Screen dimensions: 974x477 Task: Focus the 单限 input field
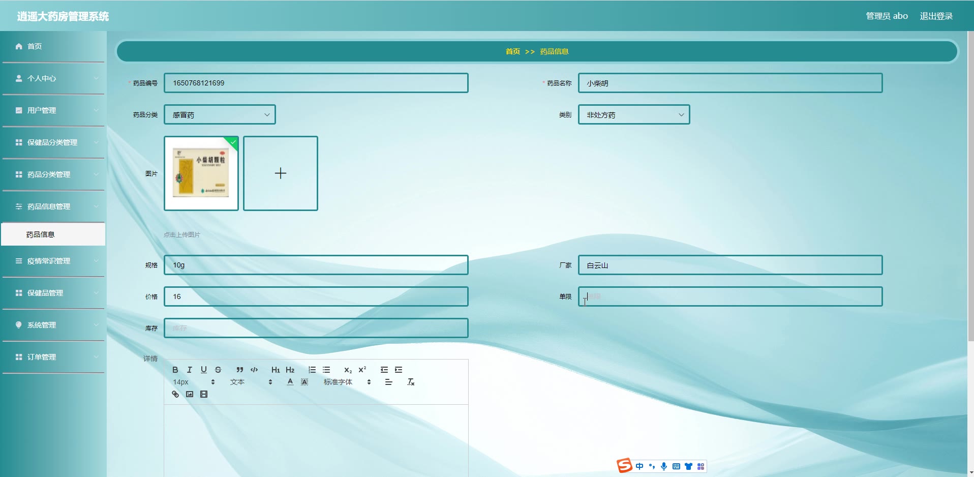[x=730, y=296]
